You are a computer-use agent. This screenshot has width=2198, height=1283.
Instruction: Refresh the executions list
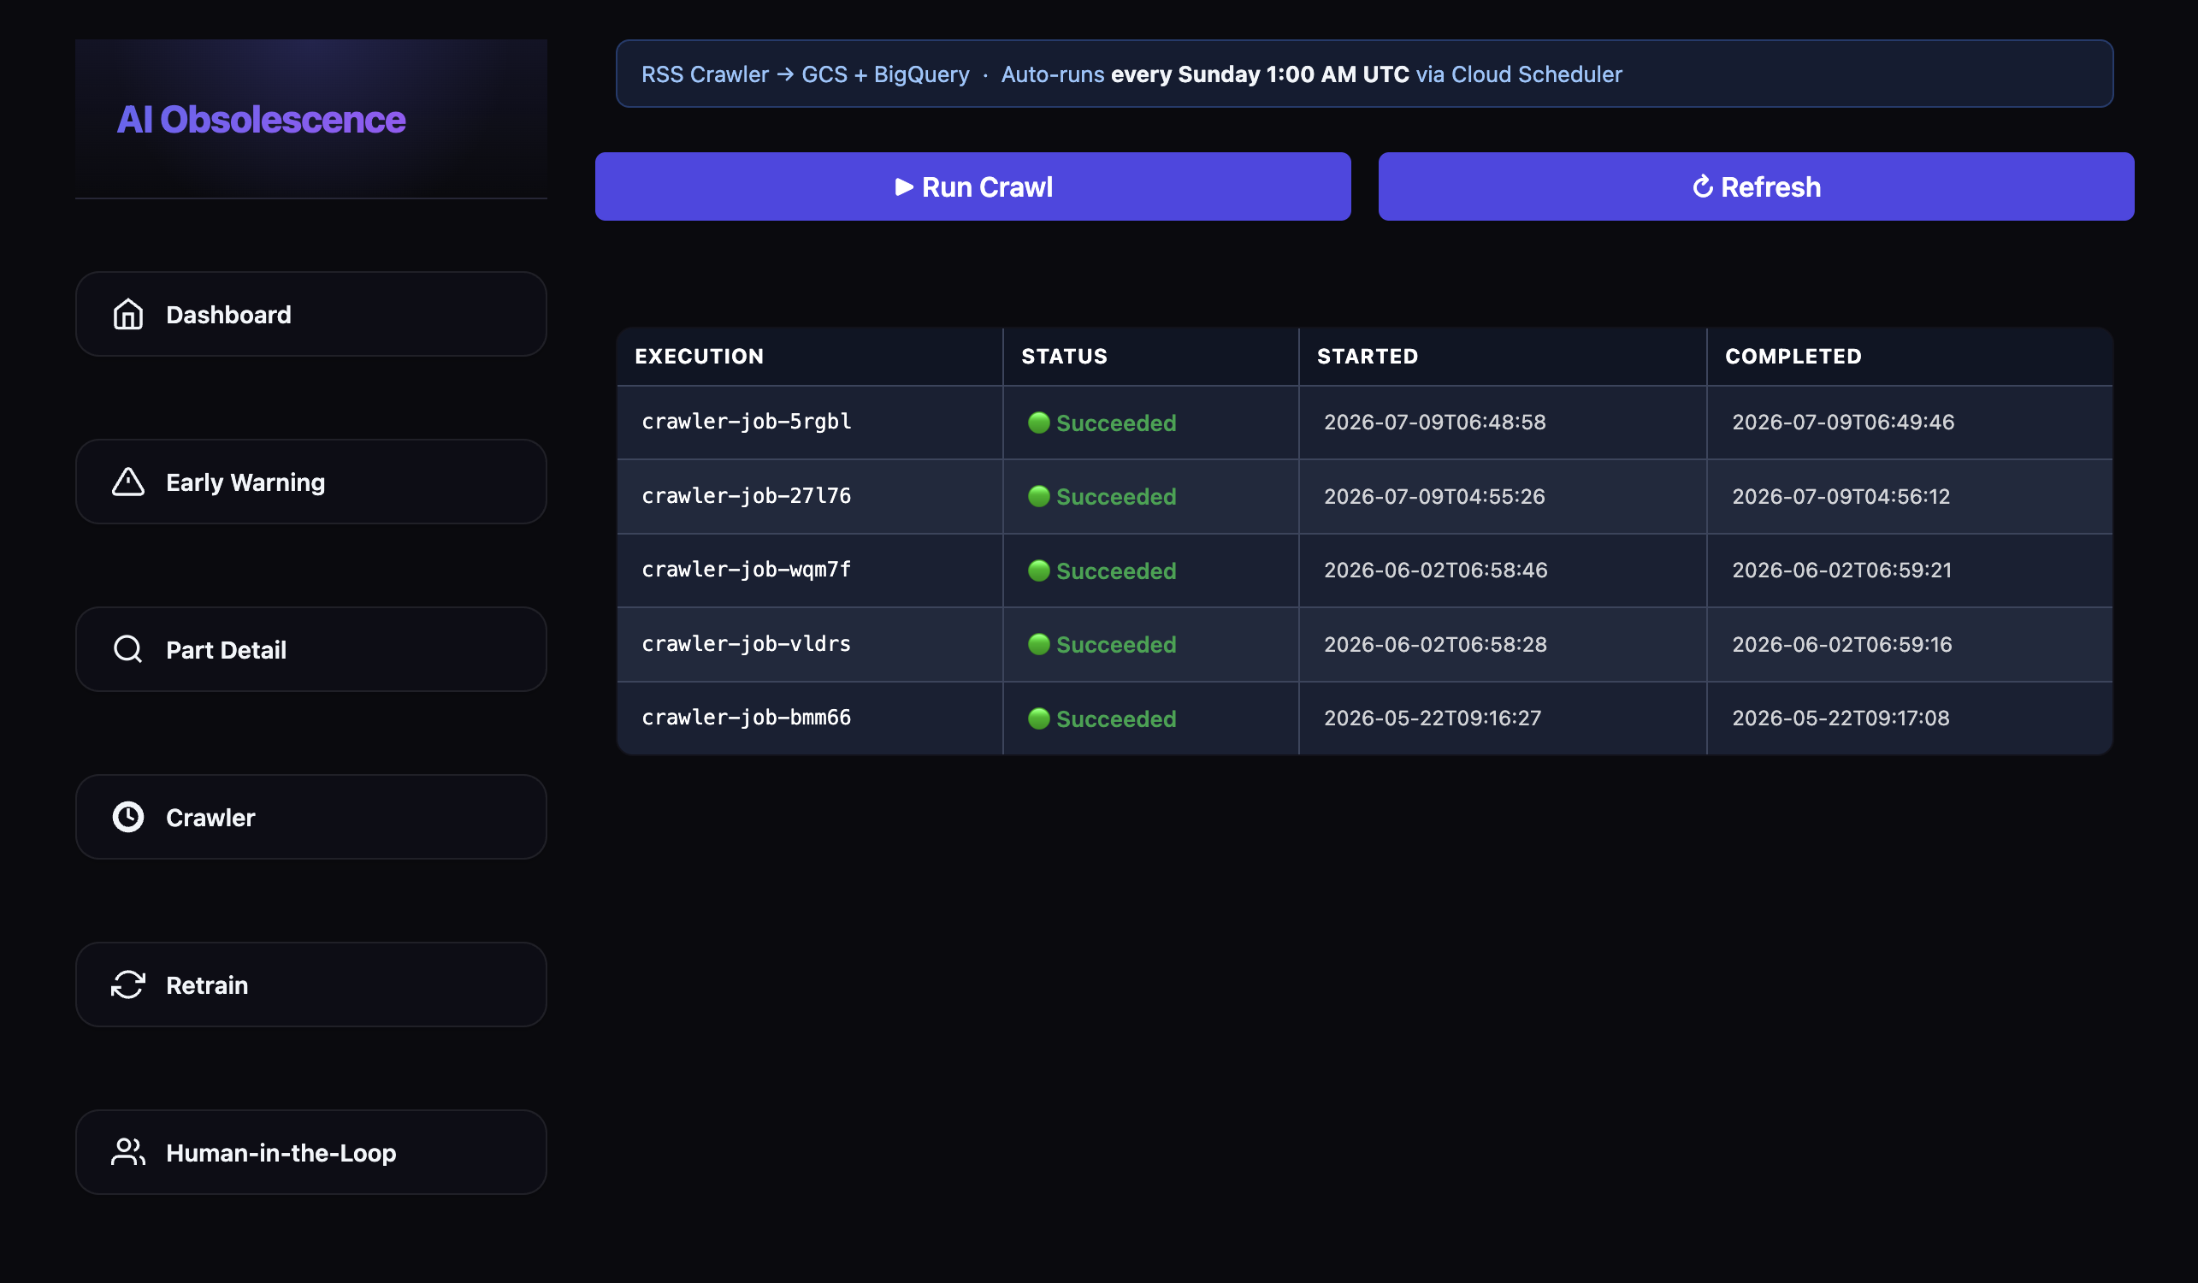1756,186
